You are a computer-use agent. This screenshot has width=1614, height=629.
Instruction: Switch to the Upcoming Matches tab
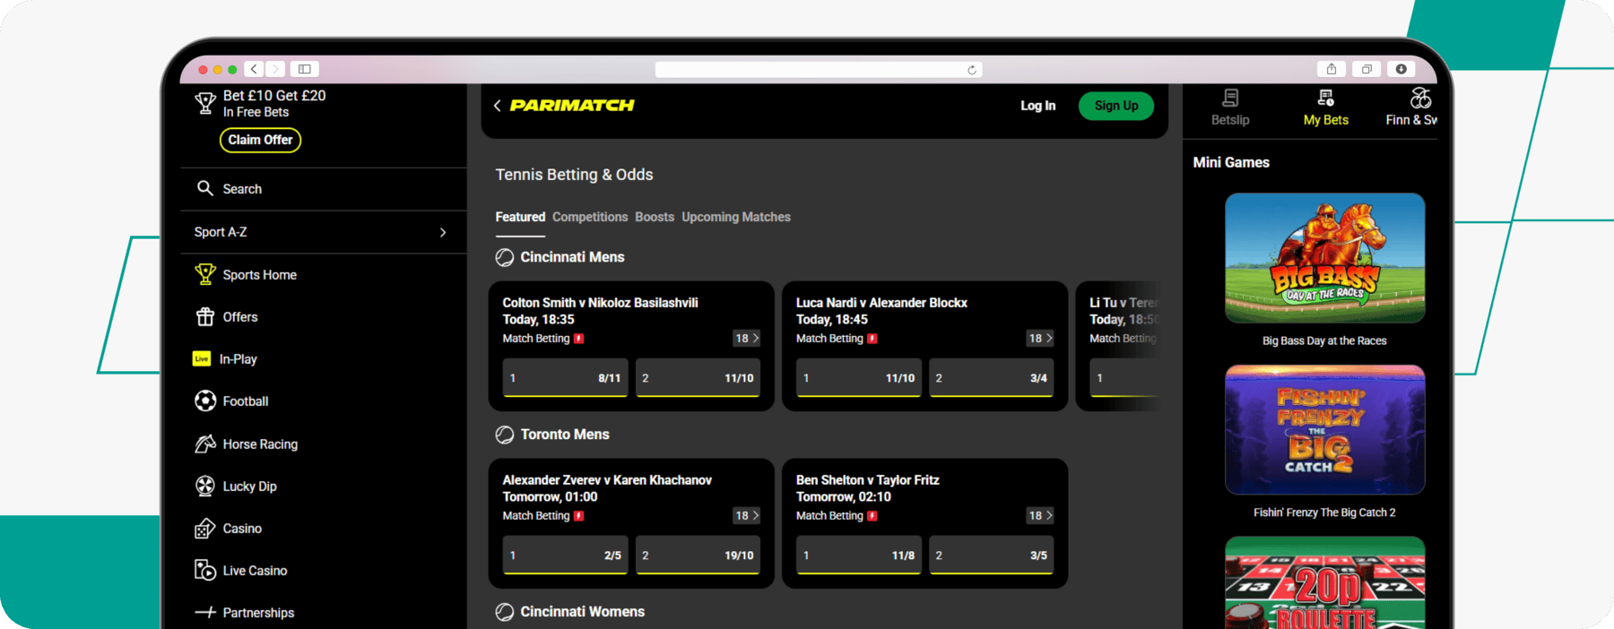click(736, 217)
